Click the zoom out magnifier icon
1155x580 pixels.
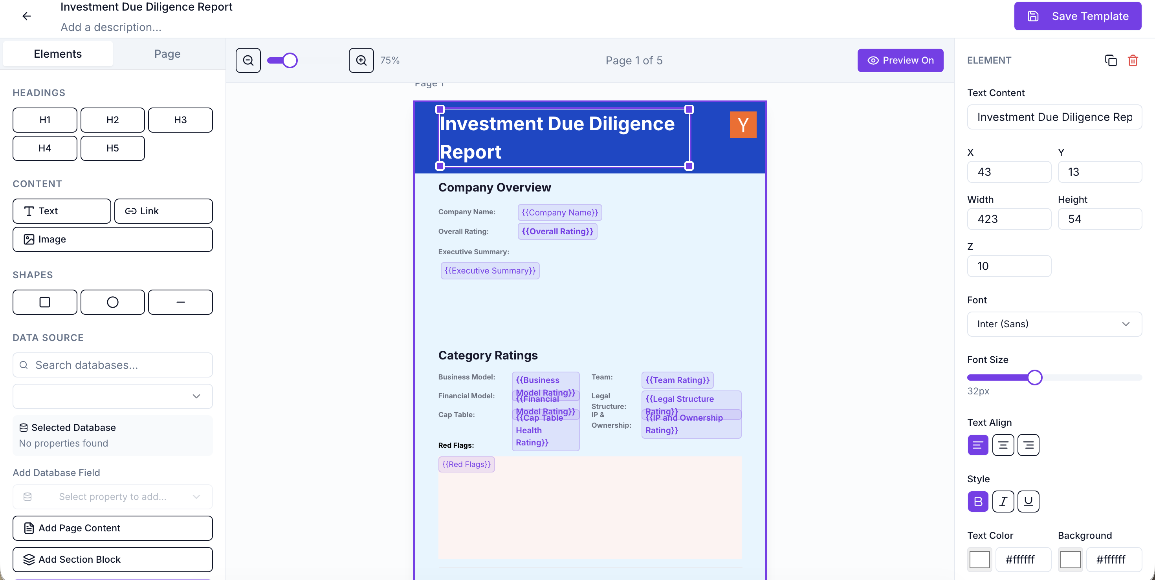(248, 60)
